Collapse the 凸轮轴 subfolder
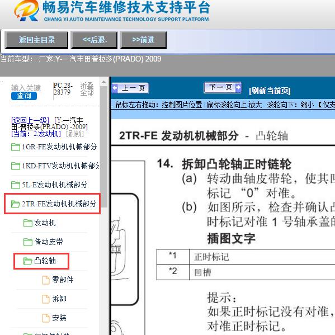Image resolution: width=335 pixels, height=335 pixels. [x=45, y=261]
